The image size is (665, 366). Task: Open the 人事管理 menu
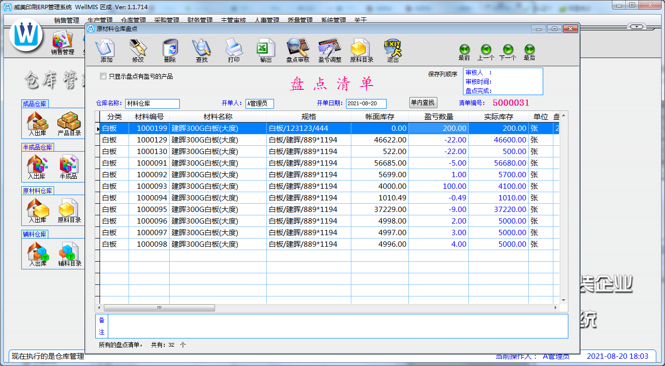266,20
